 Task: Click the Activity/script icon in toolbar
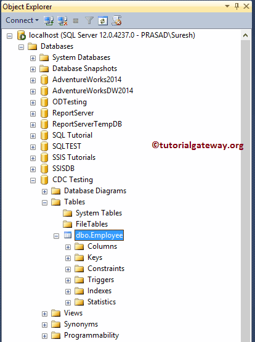point(116,20)
